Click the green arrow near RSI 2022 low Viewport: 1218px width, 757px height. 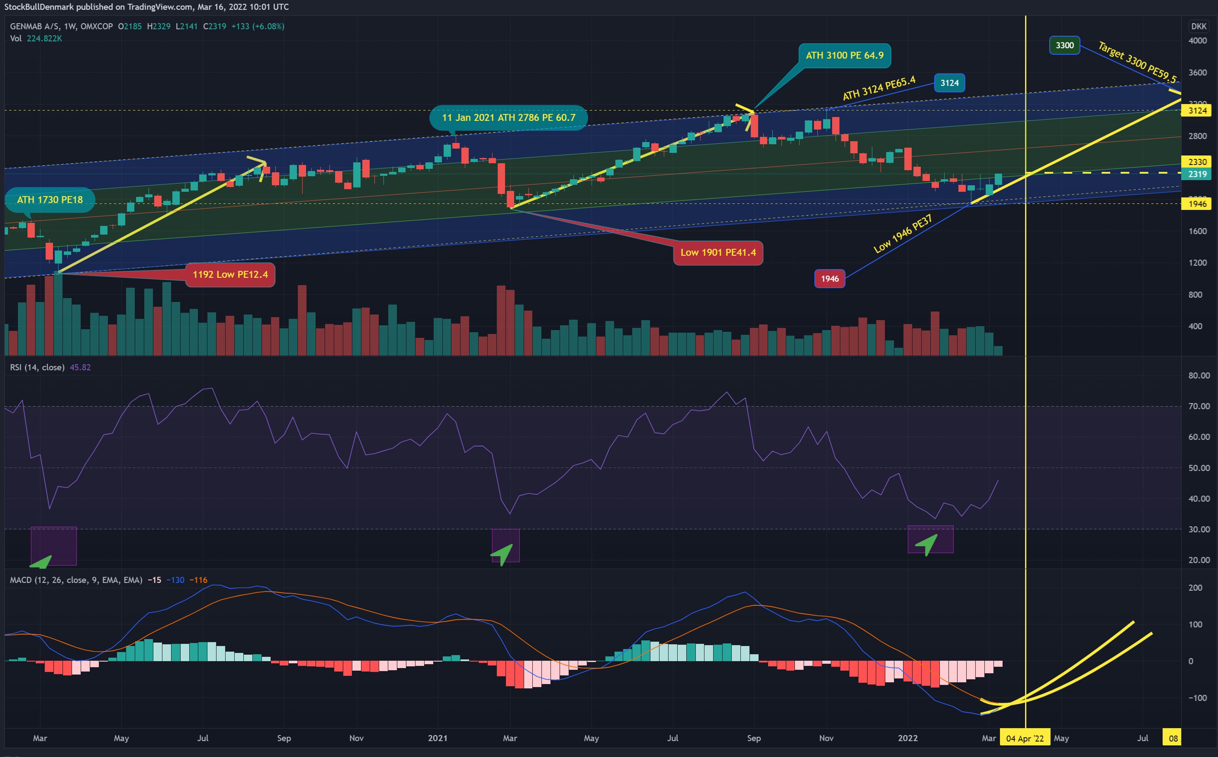click(x=927, y=544)
